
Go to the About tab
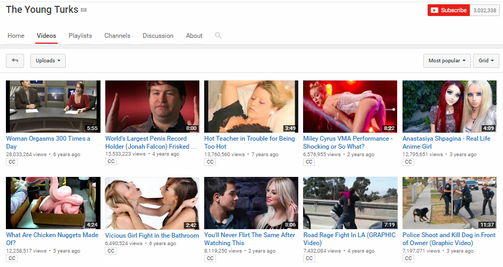(194, 36)
